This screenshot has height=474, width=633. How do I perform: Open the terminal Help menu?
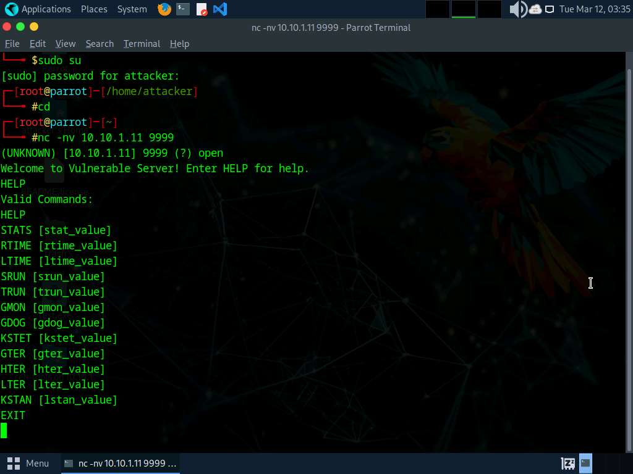[x=179, y=44]
